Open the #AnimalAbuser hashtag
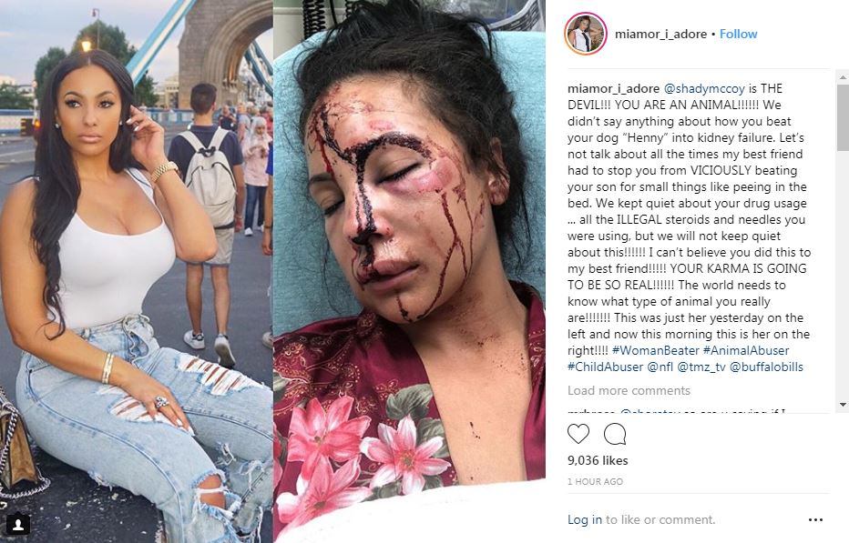This screenshot has height=543, width=849. pos(745,350)
